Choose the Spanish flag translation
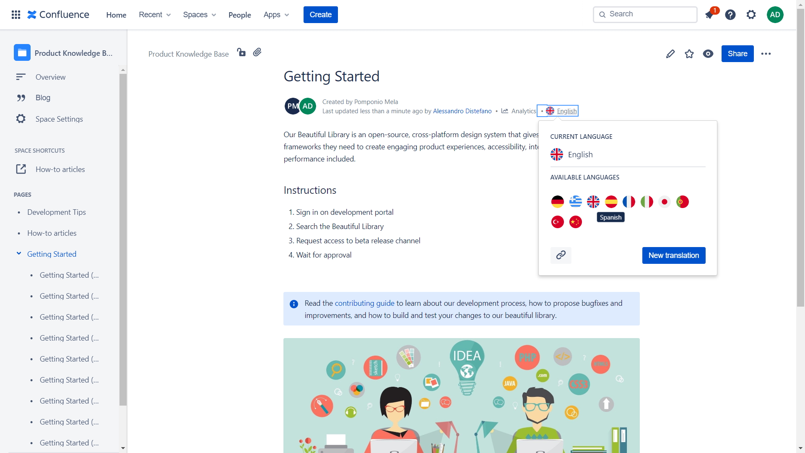 (x=611, y=202)
